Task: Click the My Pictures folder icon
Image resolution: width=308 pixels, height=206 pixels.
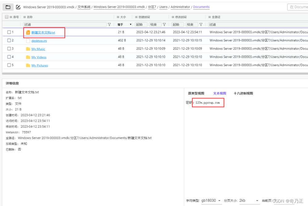Action: pyautogui.click(x=28, y=65)
